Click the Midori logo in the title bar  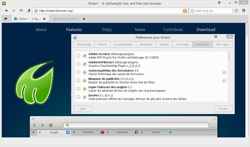coord(4,3)
